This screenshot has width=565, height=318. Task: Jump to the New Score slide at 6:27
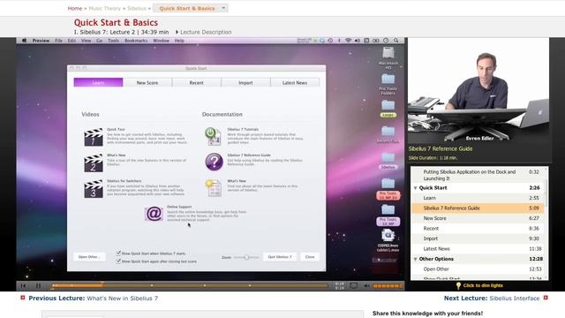478,218
